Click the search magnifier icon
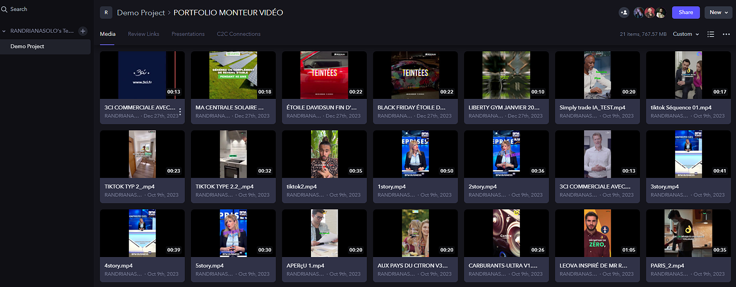 (5, 9)
